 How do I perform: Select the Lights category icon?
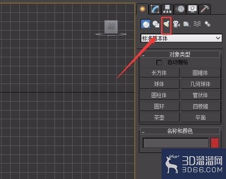[x=166, y=24]
